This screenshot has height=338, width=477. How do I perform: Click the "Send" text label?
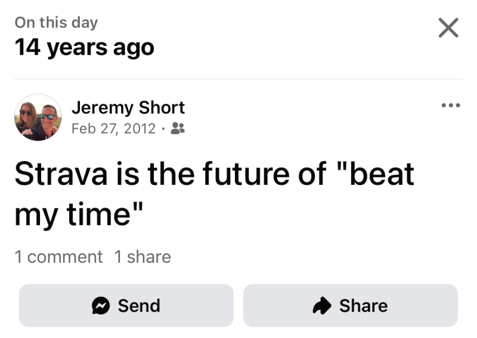pos(139,306)
